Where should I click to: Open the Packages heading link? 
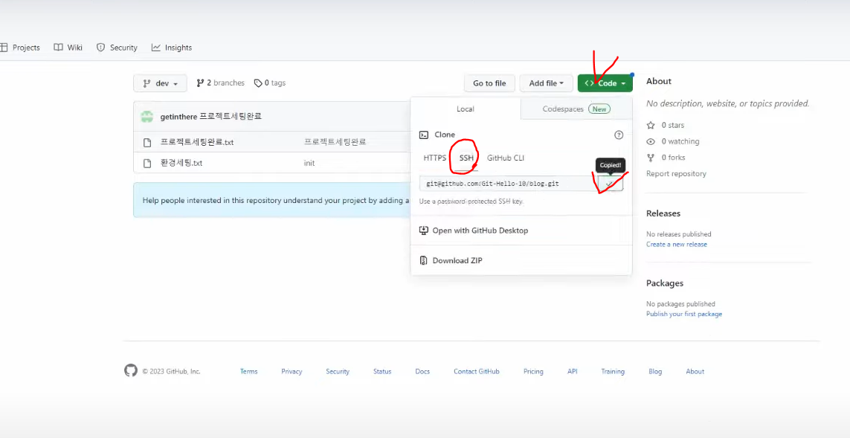pyautogui.click(x=665, y=283)
